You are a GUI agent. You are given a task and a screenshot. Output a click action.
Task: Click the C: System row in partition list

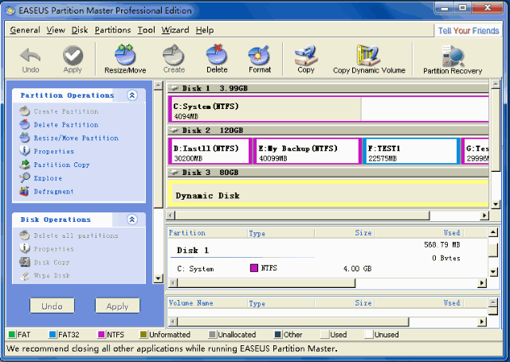(x=327, y=268)
